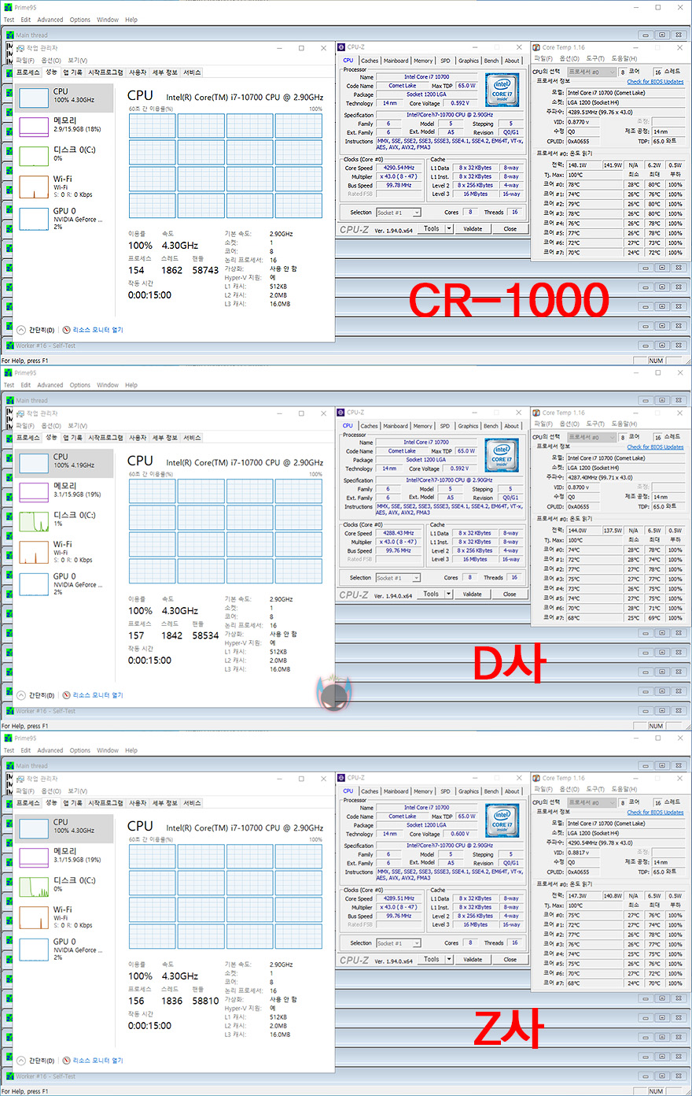Select CPU 100% 4.19GHz thumbnail in Task Manager
This screenshot has width=692, height=1096.
(34, 463)
